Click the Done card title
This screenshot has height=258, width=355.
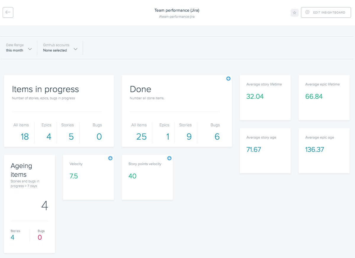click(141, 89)
